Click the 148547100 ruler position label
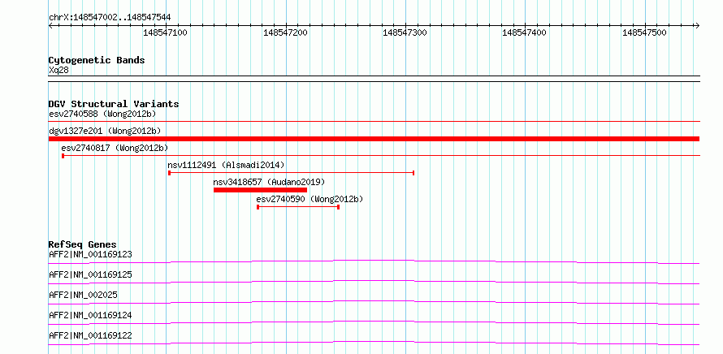 [x=165, y=32]
